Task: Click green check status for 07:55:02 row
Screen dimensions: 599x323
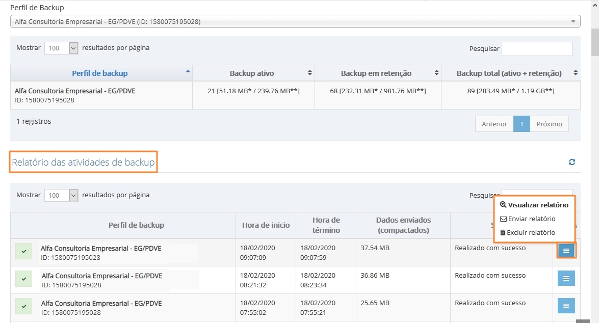Action: click(x=23, y=307)
